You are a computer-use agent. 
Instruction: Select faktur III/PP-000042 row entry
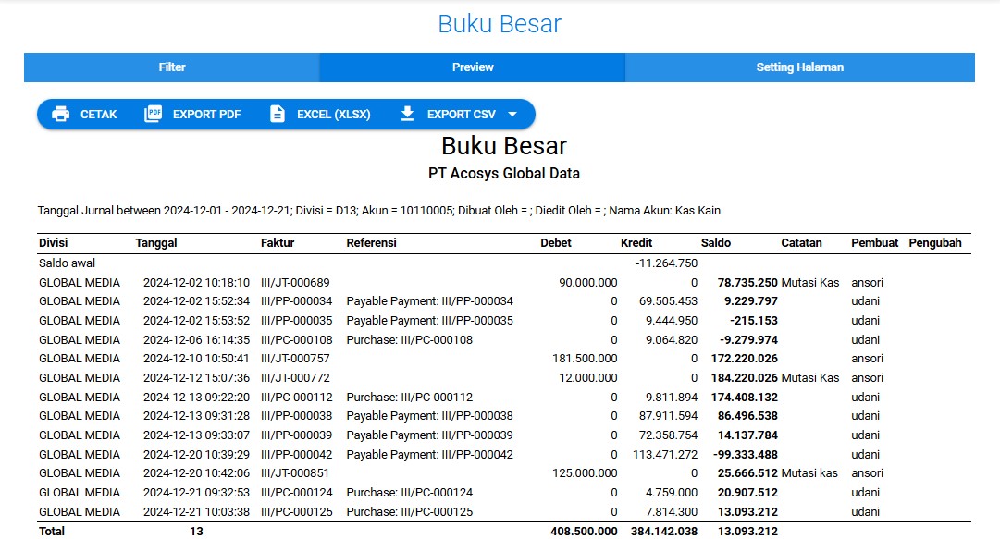tap(296, 454)
